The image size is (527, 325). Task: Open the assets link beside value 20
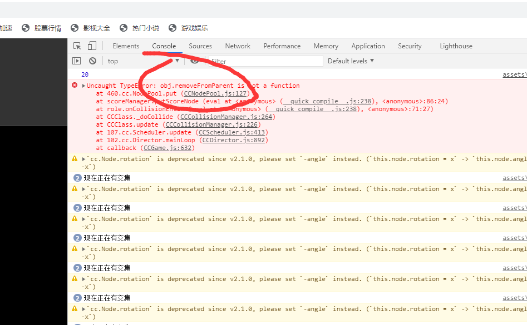point(515,74)
